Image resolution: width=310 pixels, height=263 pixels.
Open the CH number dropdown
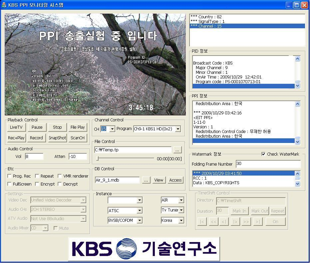[112, 129]
